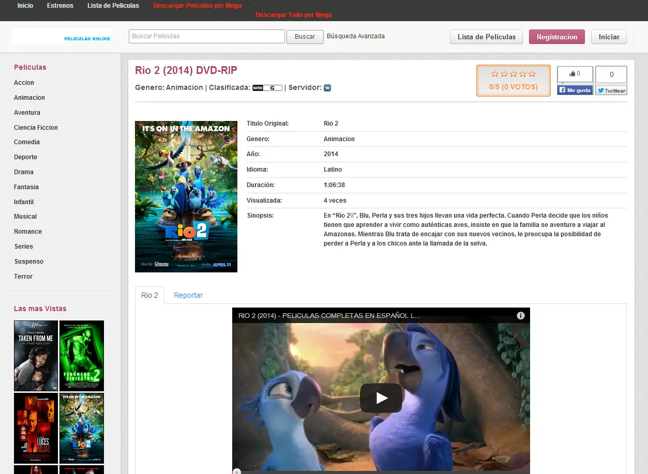The height and width of the screenshot is (474, 648).
Task: Select the Ciencia Ficcion category
Action: tap(36, 128)
